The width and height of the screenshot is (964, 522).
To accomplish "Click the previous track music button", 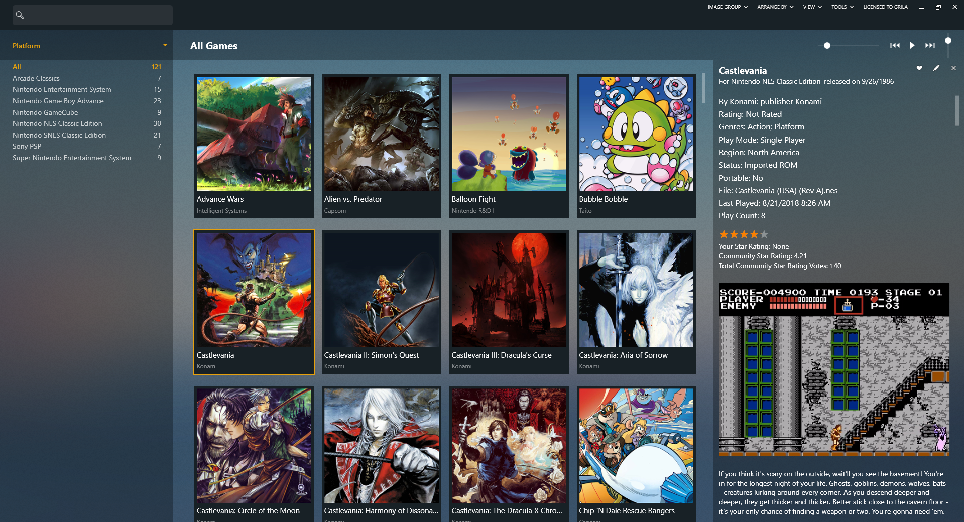I will (x=895, y=45).
